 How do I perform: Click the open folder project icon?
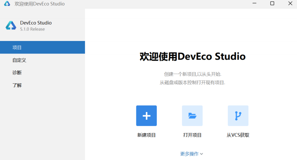192,116
